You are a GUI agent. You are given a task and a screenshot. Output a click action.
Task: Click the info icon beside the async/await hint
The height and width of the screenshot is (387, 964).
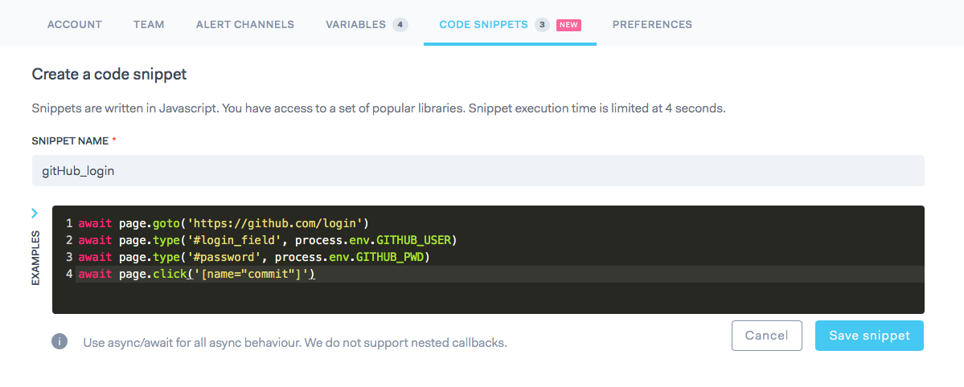pos(59,341)
